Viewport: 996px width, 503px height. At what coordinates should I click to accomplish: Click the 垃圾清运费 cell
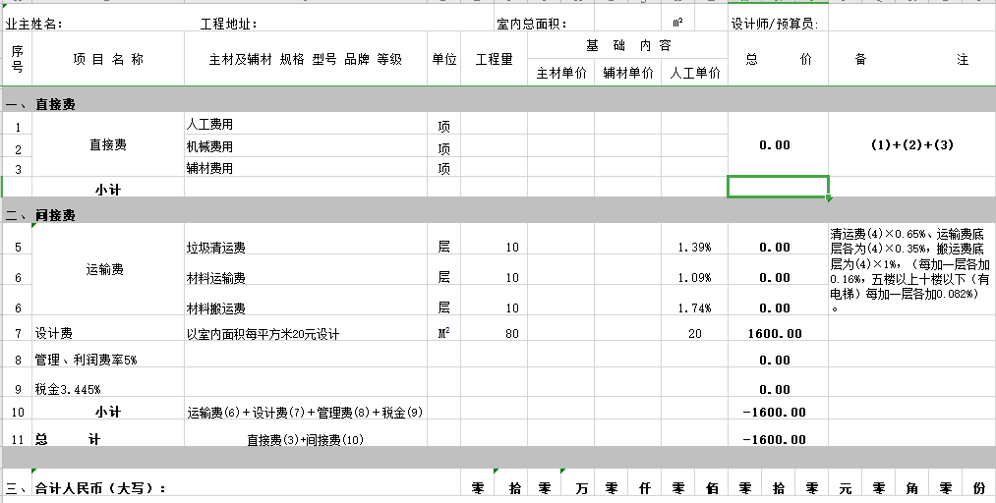(x=305, y=248)
